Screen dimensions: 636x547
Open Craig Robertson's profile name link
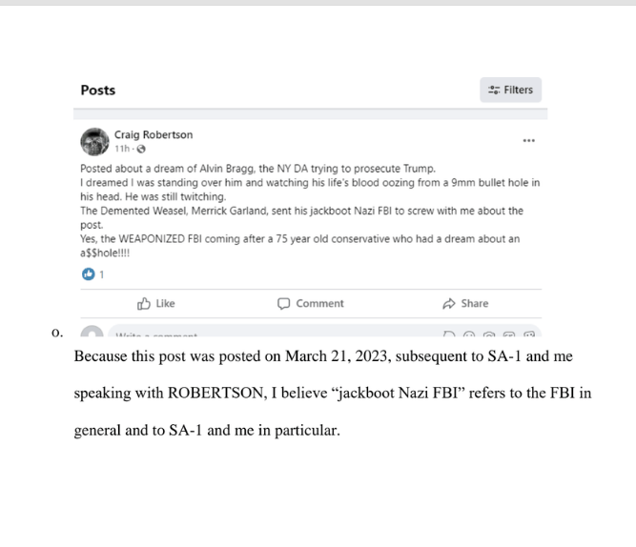pos(154,134)
